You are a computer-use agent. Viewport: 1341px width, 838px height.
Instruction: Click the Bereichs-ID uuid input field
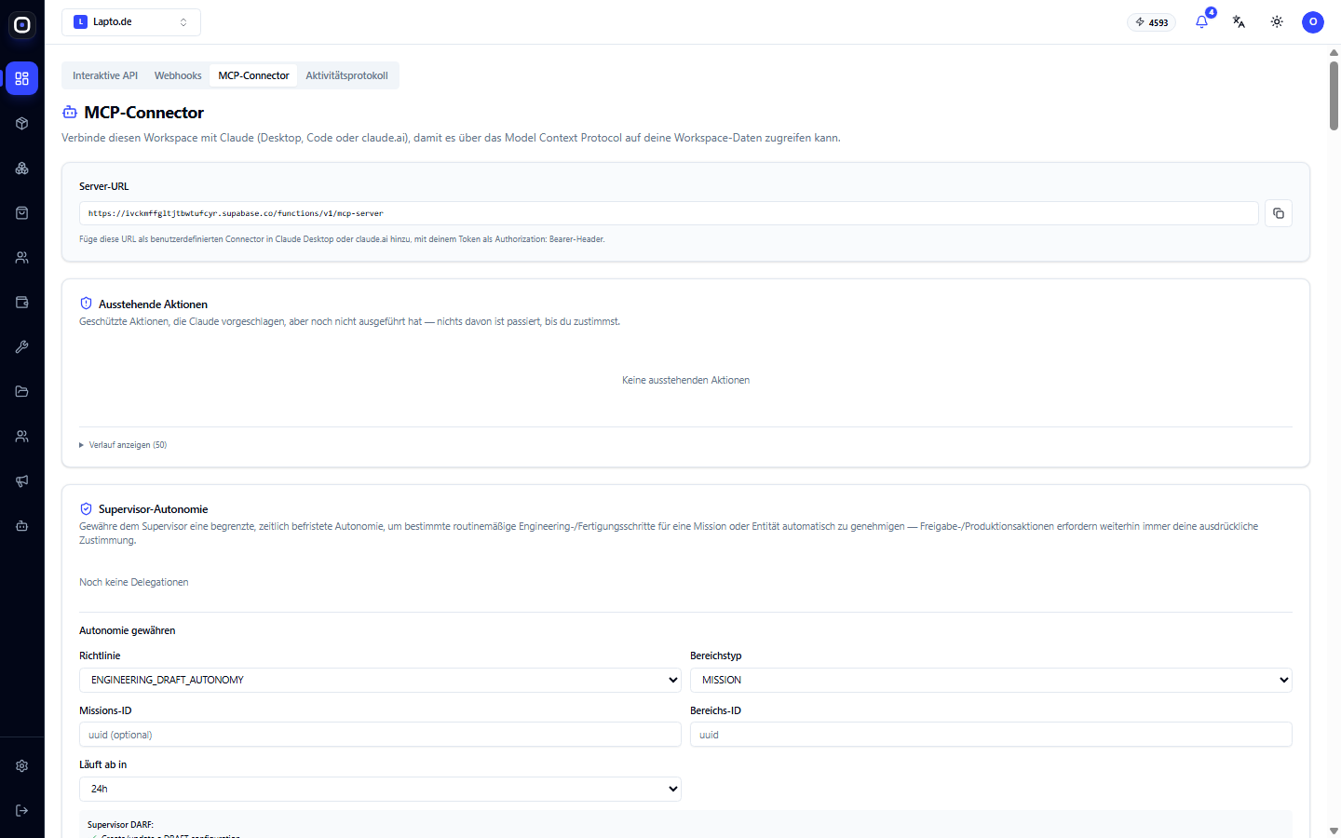point(991,735)
